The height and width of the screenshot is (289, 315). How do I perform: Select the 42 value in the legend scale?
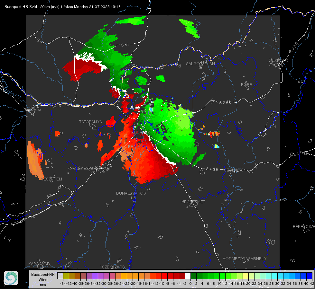tap(312, 284)
